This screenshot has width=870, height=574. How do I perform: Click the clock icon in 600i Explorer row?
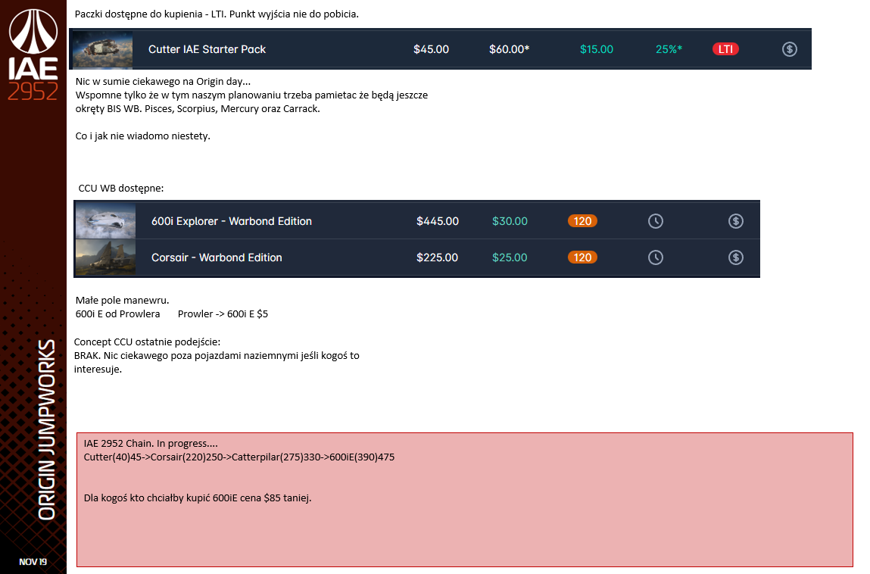(656, 221)
